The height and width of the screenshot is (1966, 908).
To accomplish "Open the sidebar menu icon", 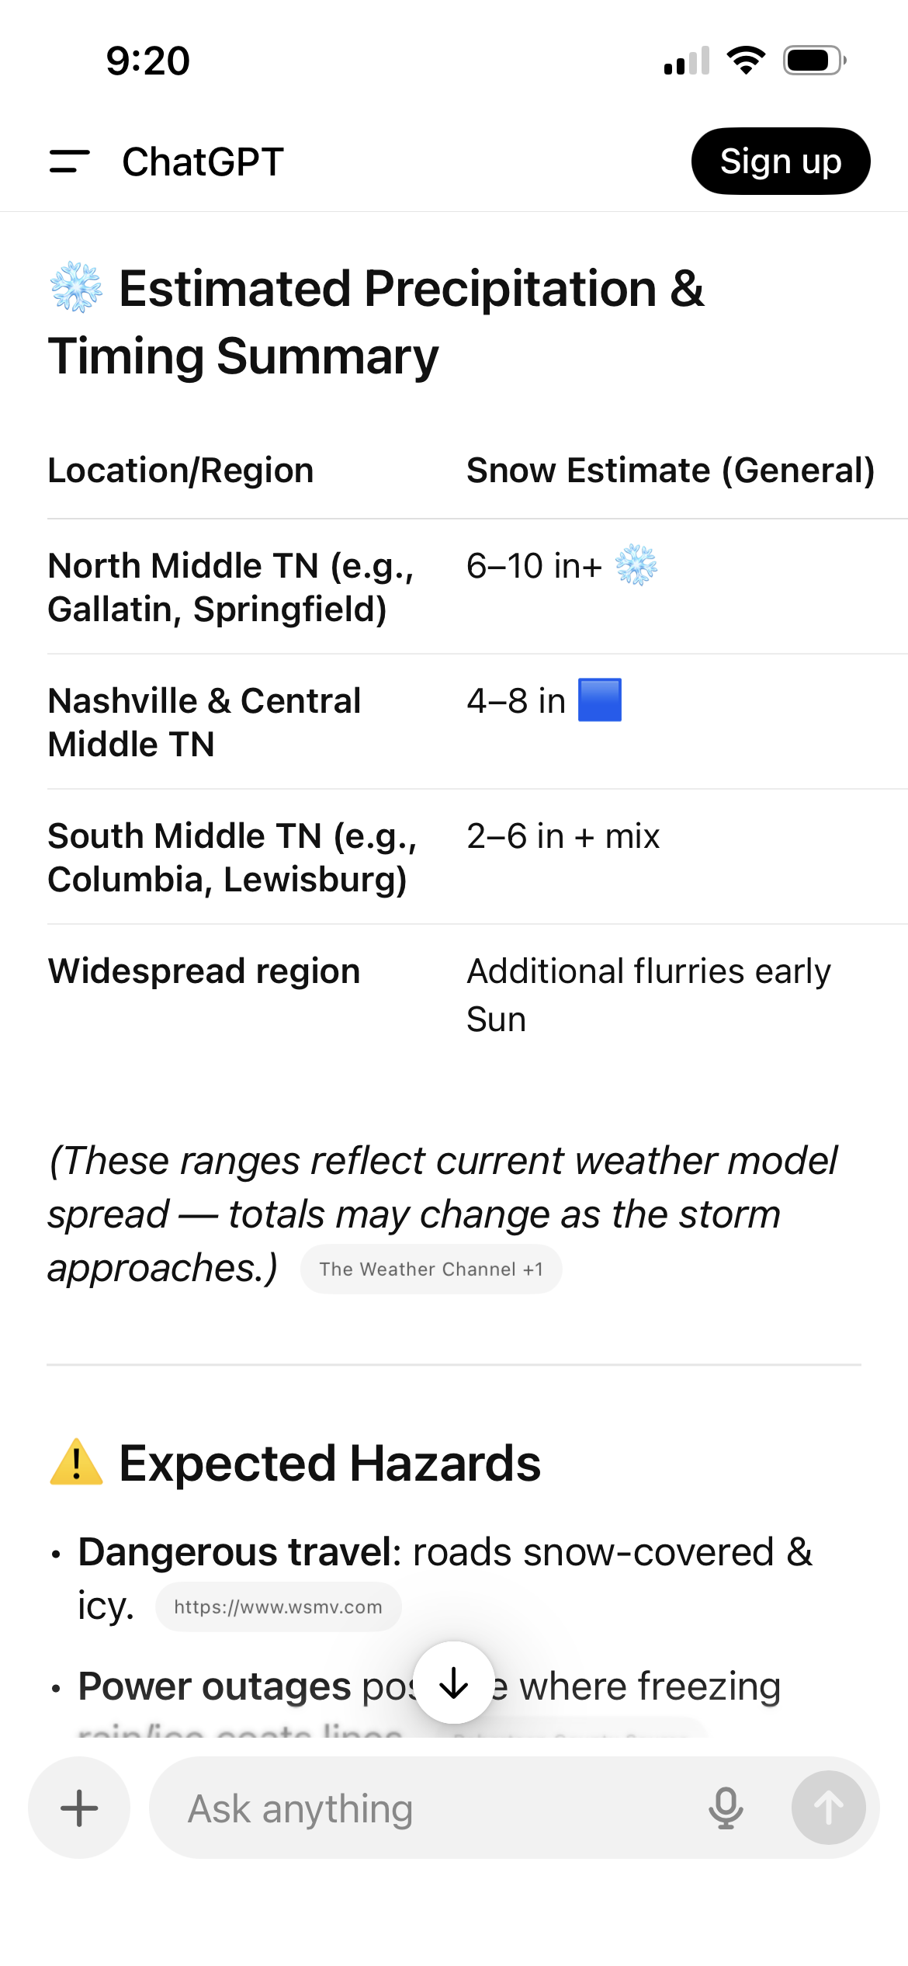I will click(69, 162).
